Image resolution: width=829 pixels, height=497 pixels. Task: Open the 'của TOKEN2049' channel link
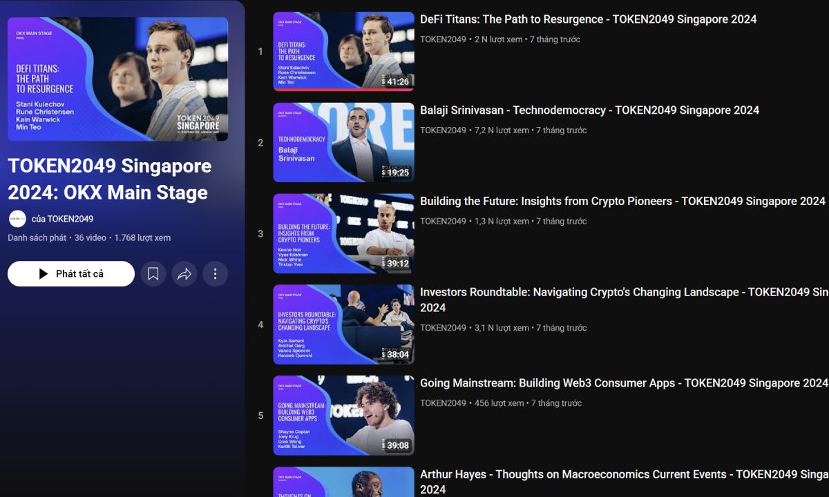(62, 219)
